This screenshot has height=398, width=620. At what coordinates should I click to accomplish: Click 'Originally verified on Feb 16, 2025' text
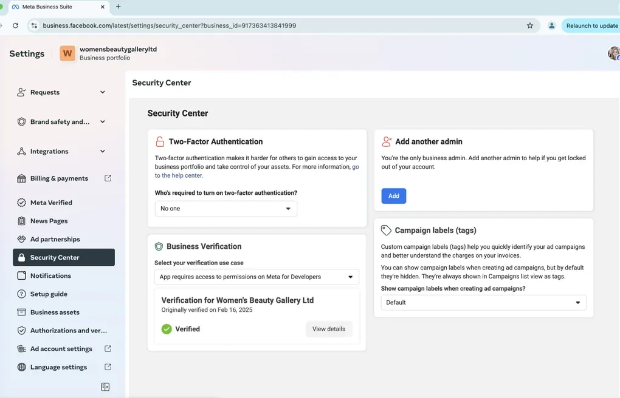(x=207, y=310)
